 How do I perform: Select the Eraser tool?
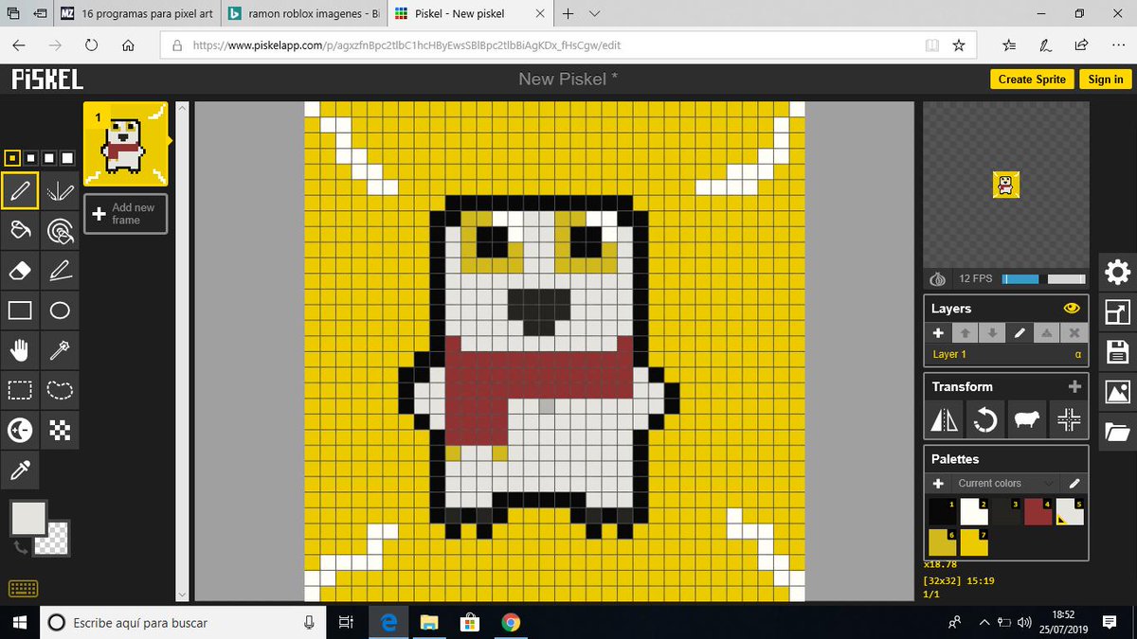pyautogui.click(x=20, y=271)
